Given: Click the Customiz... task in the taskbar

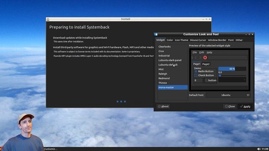Looking at the screenshot, I should coord(51,149).
